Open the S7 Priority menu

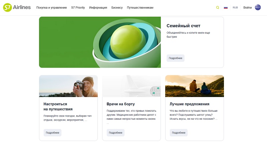78,7
